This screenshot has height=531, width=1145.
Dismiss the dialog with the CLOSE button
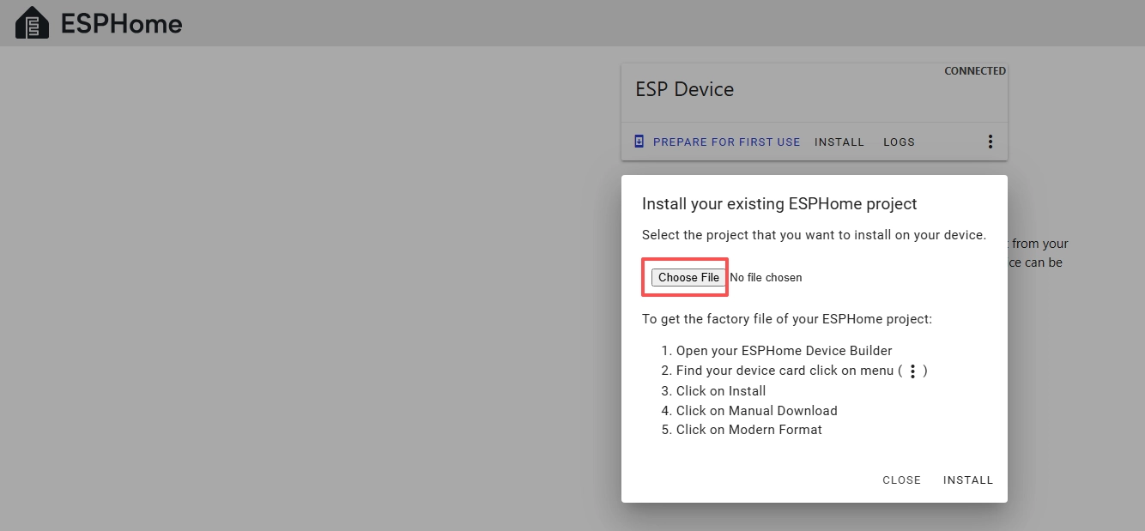(901, 480)
